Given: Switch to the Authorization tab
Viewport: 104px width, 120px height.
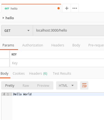Looking at the screenshot, I should click(33, 45).
